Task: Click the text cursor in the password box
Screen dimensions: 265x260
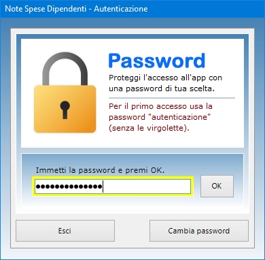Action: point(103,186)
